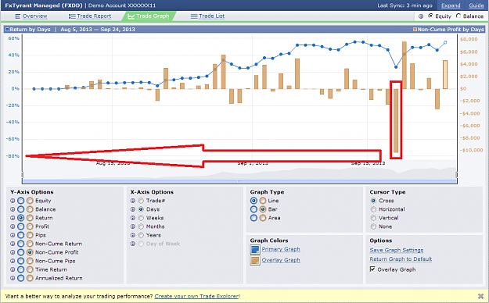The width and height of the screenshot is (489, 303).
Task: Set primary graph type to Bar
Action: tap(253, 209)
